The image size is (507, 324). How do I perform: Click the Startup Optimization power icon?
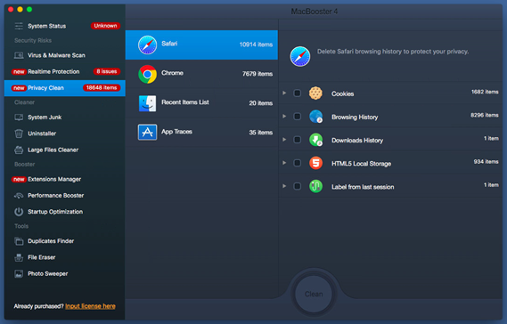coord(19,212)
